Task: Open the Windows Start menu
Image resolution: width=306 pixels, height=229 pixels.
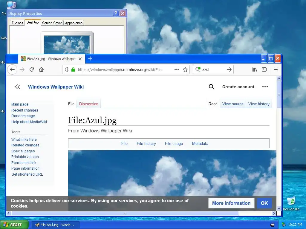Action: point(14,225)
